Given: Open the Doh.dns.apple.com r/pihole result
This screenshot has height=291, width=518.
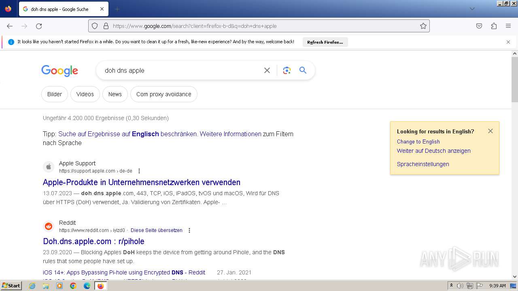Looking at the screenshot, I should [93, 241].
